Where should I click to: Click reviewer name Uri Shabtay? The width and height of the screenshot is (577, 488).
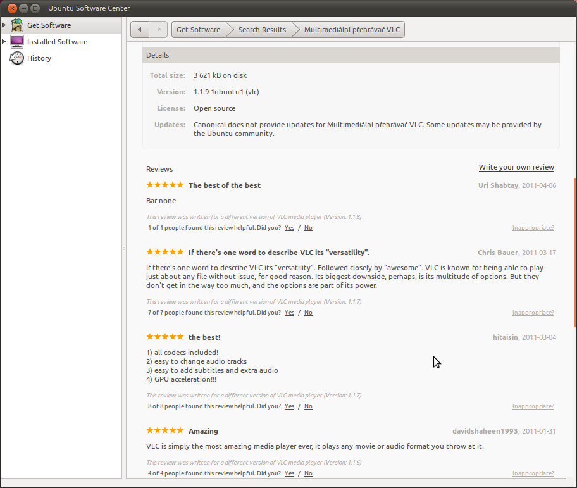[x=499, y=185]
